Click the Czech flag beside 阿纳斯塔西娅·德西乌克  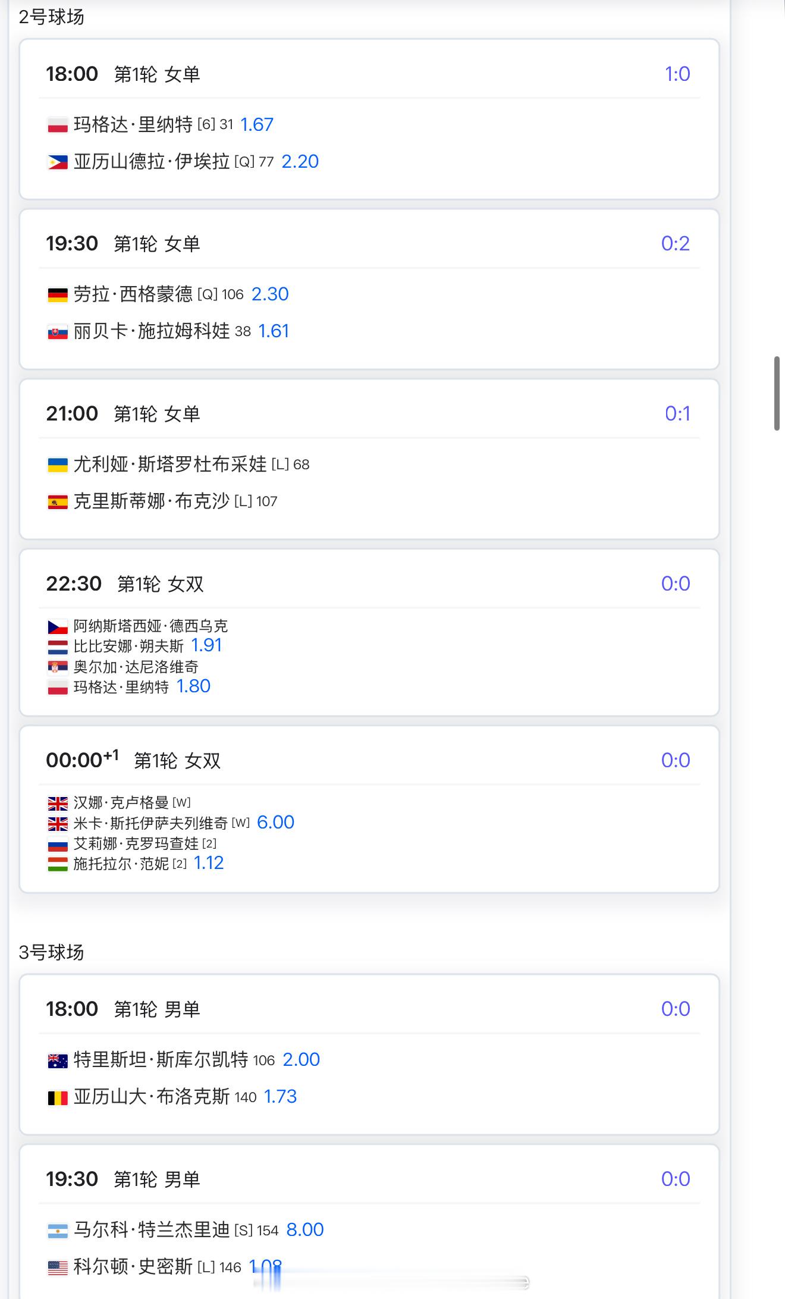tap(58, 627)
